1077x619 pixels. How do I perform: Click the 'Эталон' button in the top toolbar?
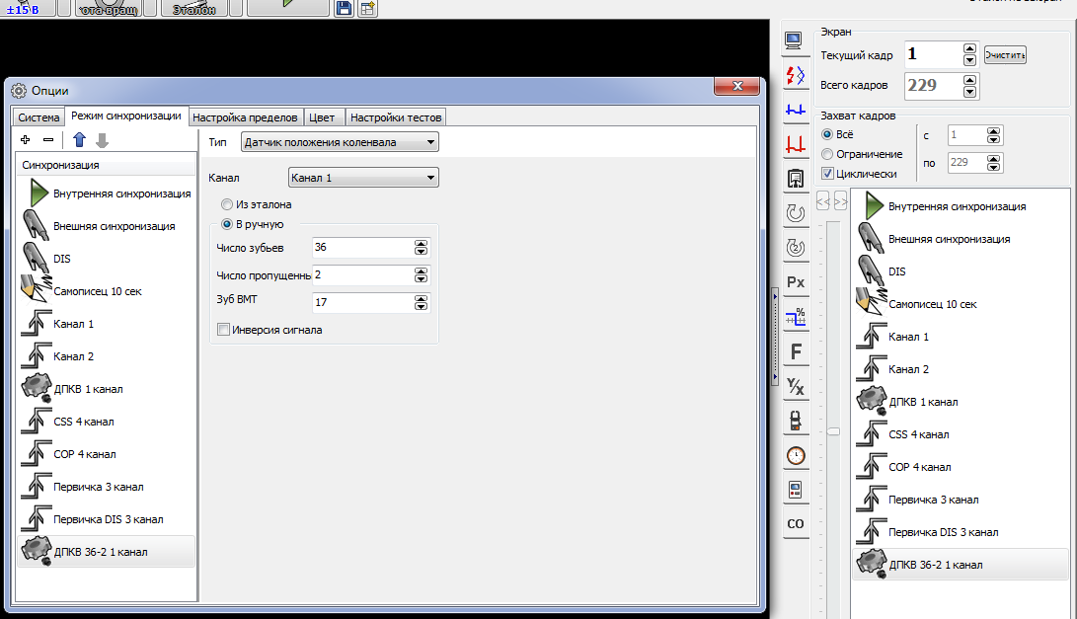point(194,8)
